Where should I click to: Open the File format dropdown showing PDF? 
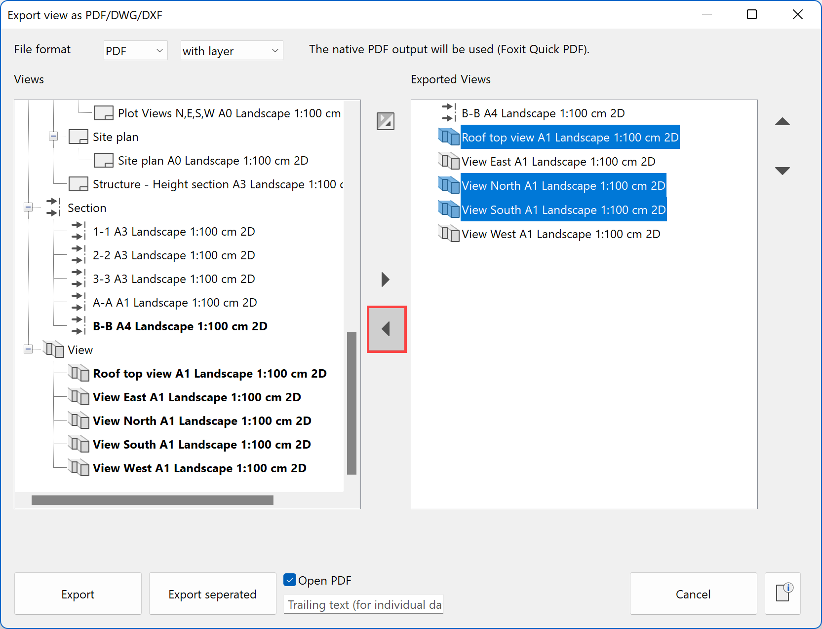[135, 50]
